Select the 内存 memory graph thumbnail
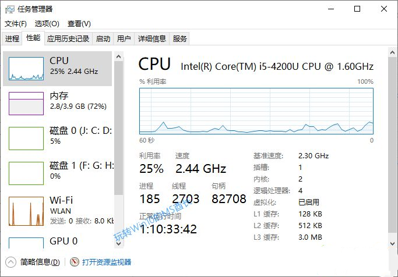 (x=26, y=104)
